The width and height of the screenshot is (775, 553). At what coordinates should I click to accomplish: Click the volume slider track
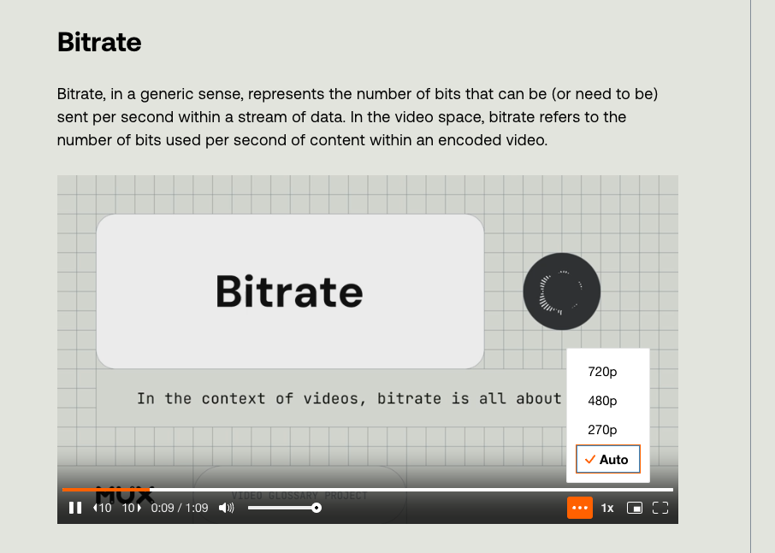click(x=282, y=508)
